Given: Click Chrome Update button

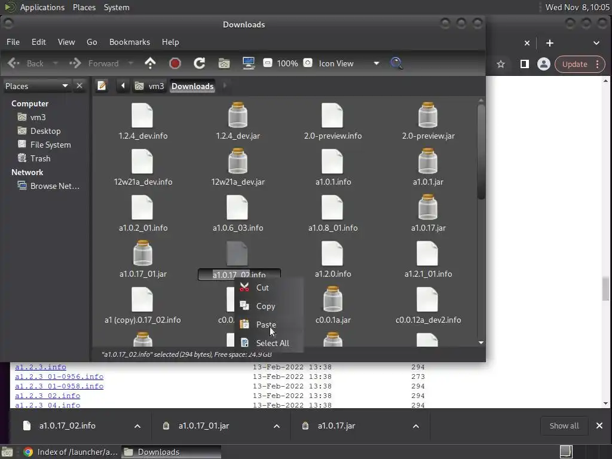Looking at the screenshot, I should coord(580,64).
